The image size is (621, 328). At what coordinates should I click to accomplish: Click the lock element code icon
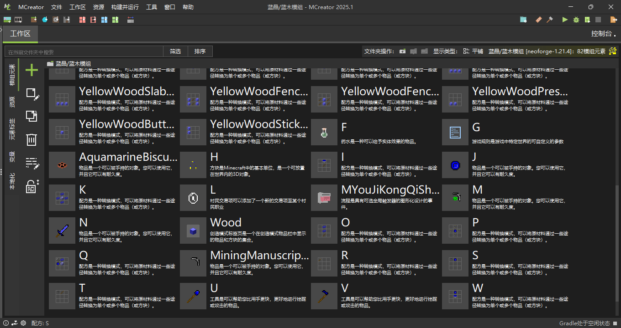point(32,186)
